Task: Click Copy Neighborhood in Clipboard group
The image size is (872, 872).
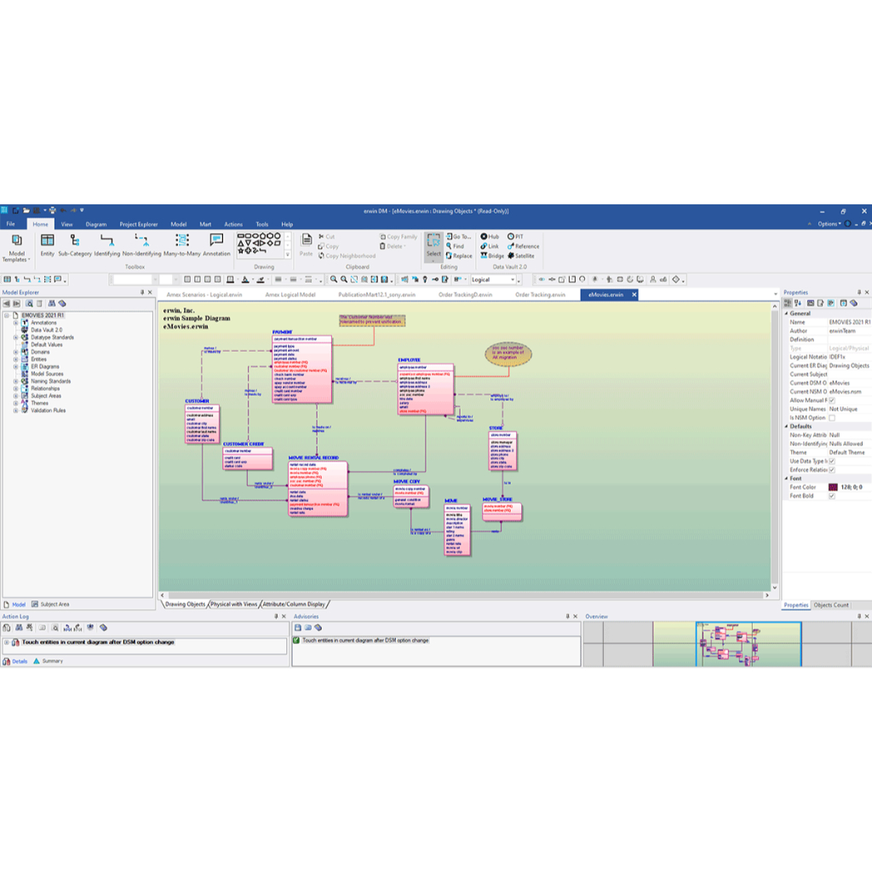Action: [347, 255]
